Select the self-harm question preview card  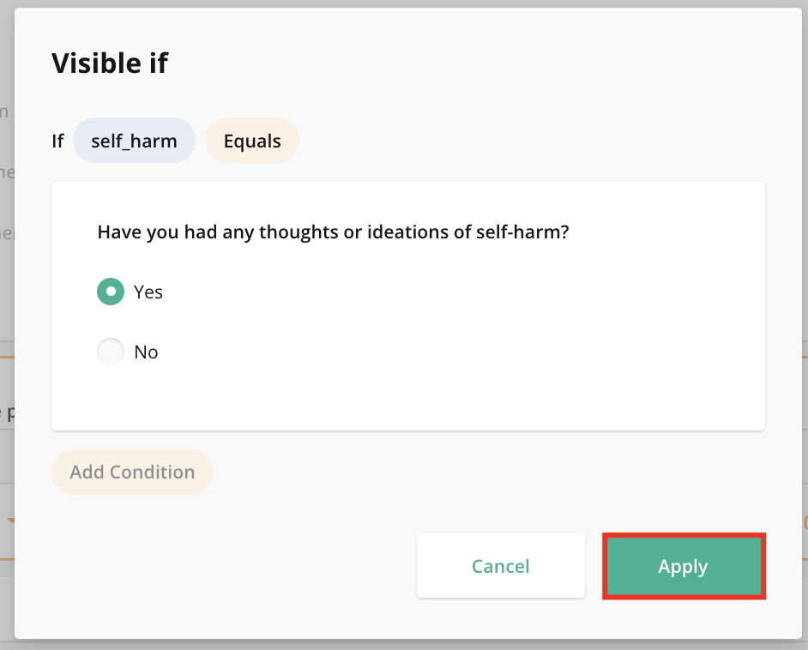[x=407, y=304]
